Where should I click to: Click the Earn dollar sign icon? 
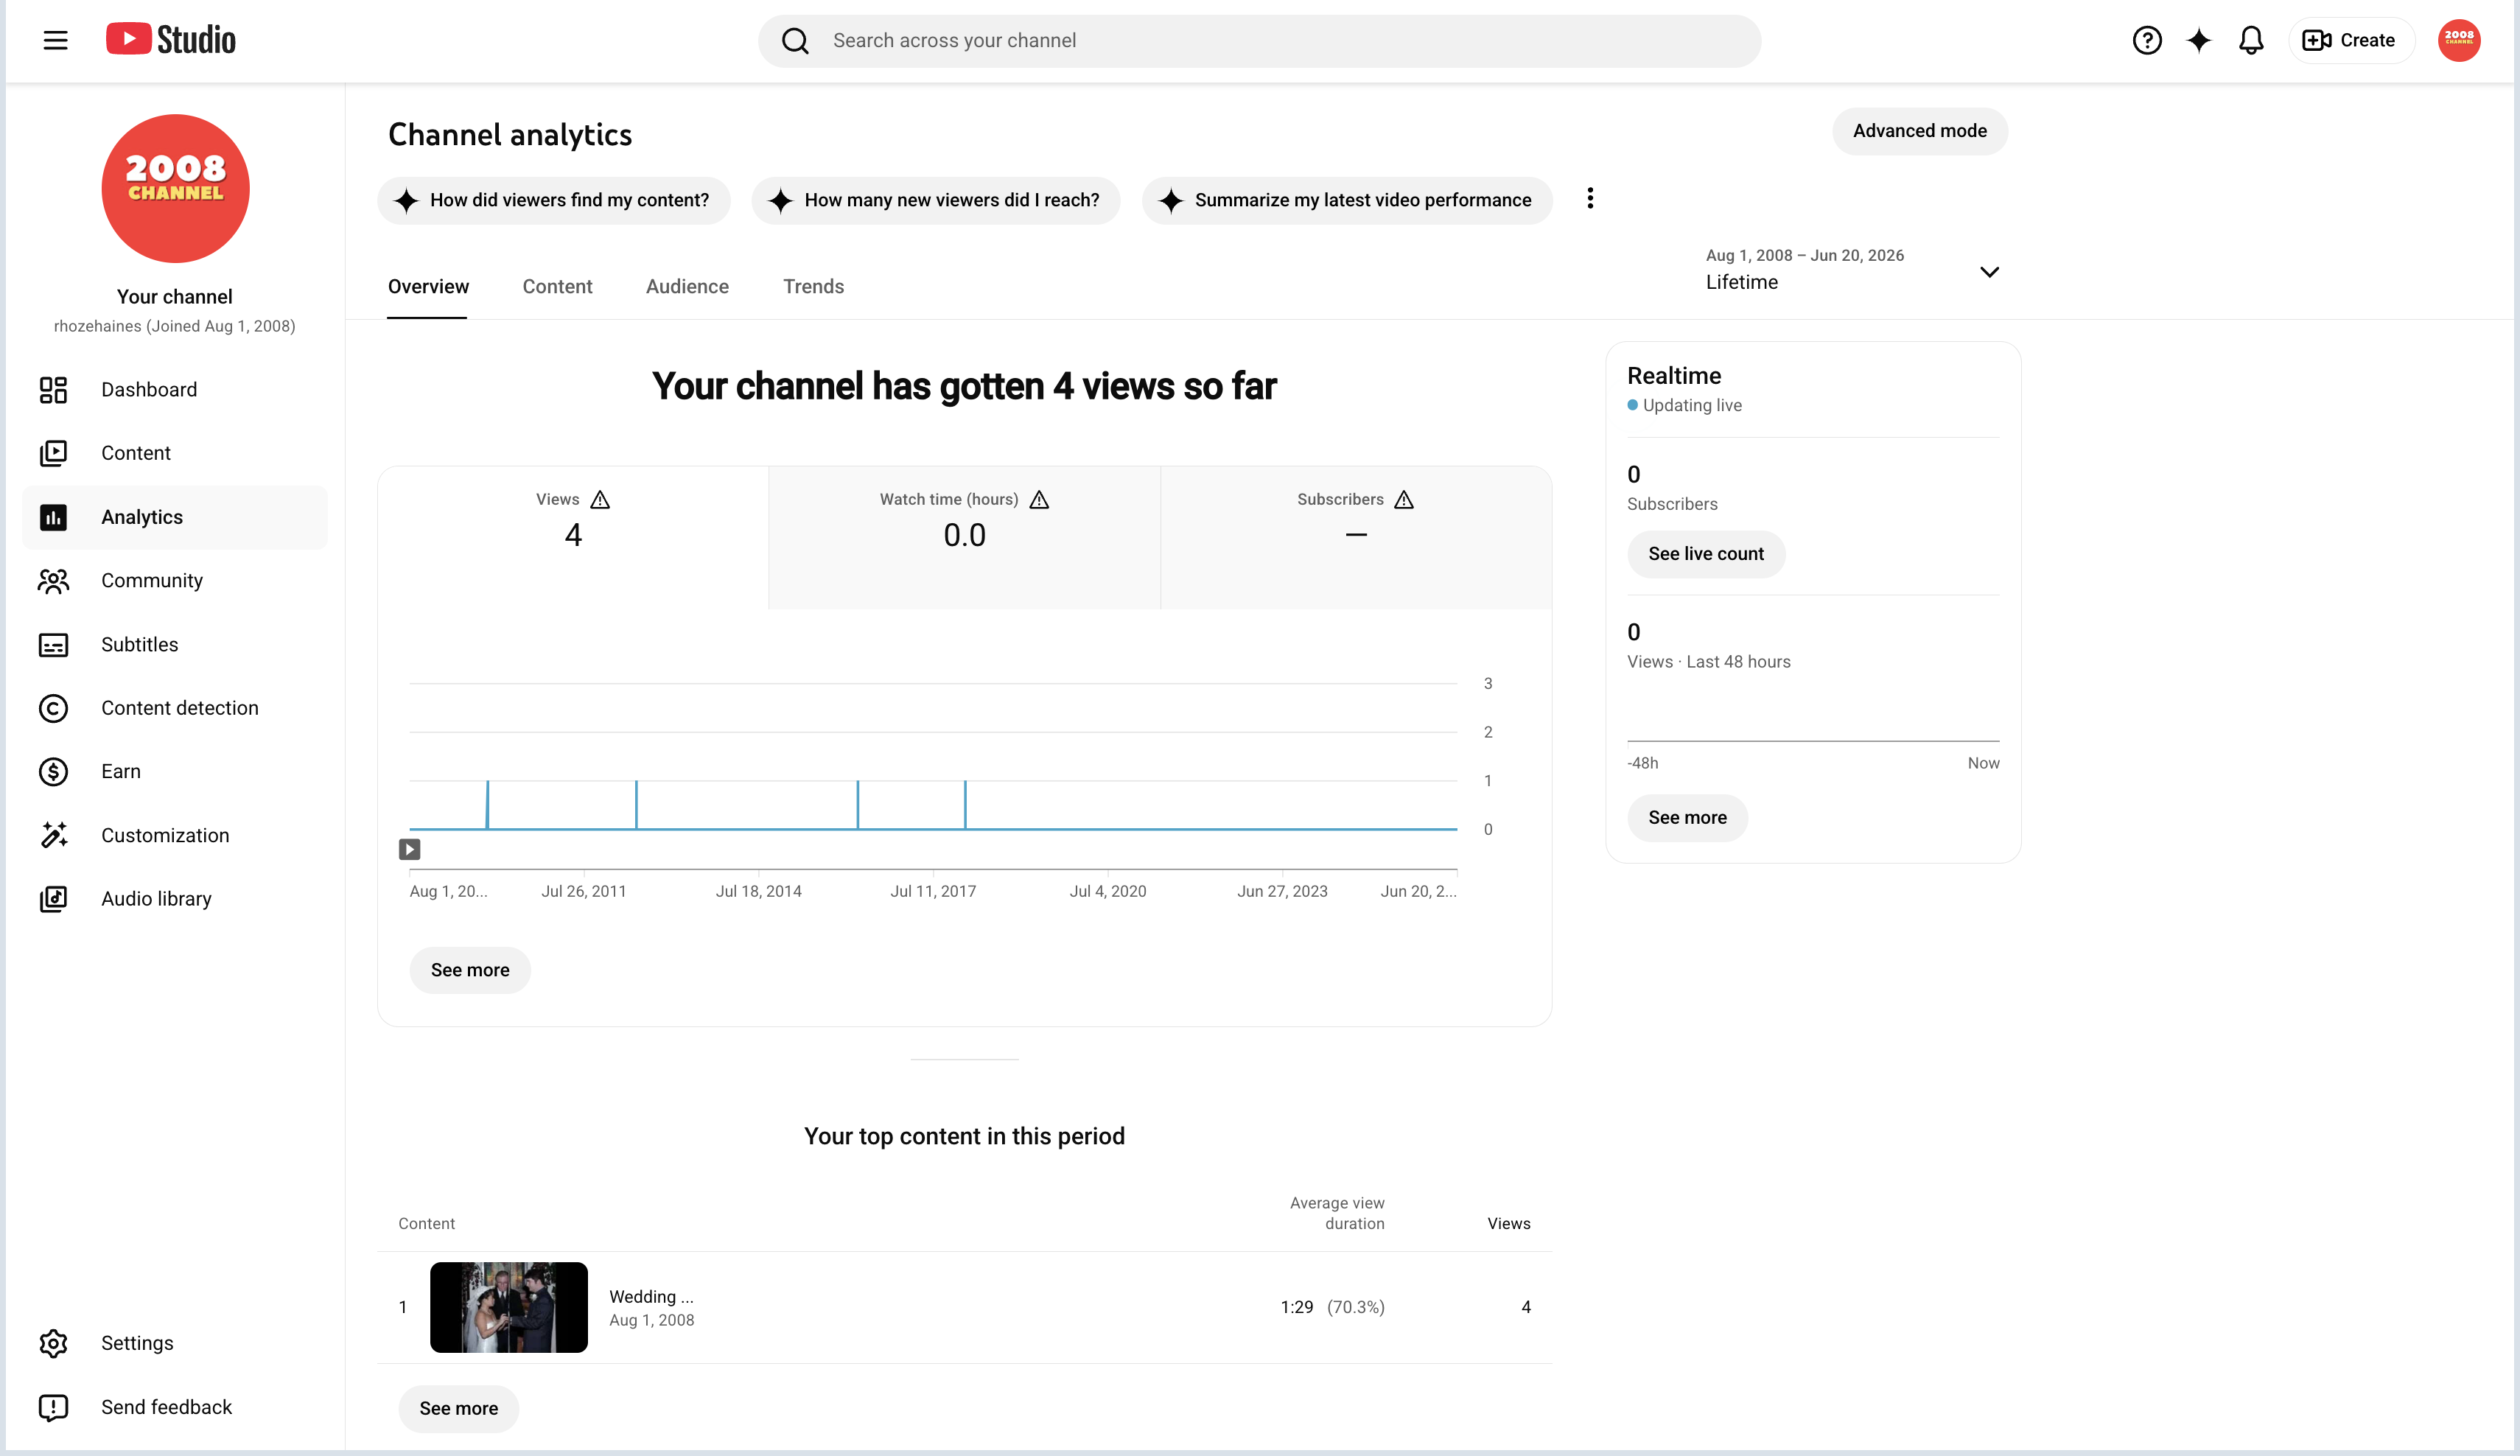tap(53, 772)
